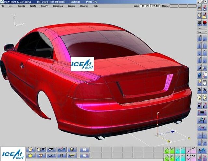Click the curve-to-curve arrow icon
The image size is (208, 161).
pyautogui.click(x=202, y=128)
